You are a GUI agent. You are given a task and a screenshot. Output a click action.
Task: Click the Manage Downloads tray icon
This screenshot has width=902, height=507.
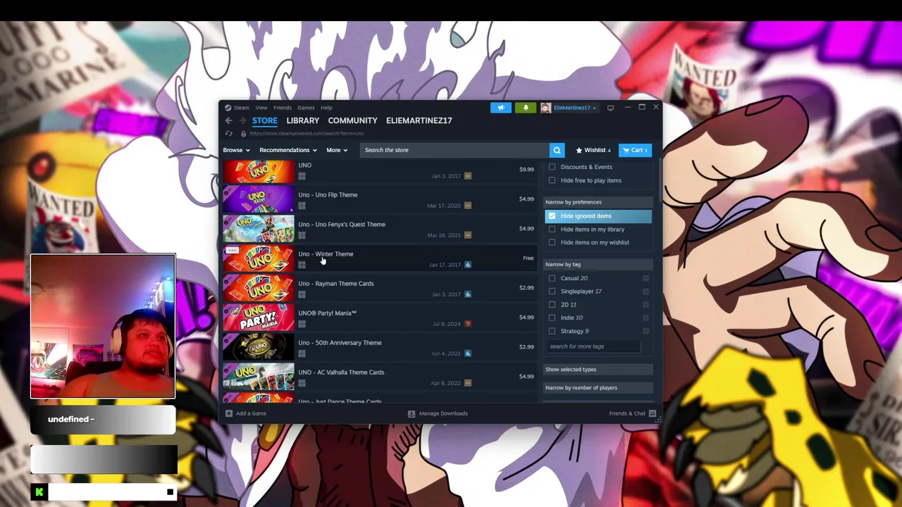412,413
